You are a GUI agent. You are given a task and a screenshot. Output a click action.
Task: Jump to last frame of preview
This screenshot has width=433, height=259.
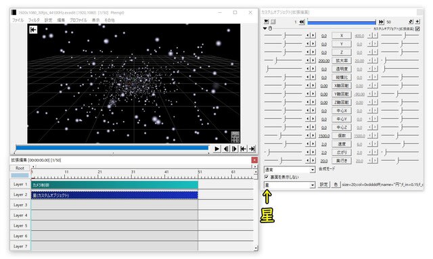point(252,149)
